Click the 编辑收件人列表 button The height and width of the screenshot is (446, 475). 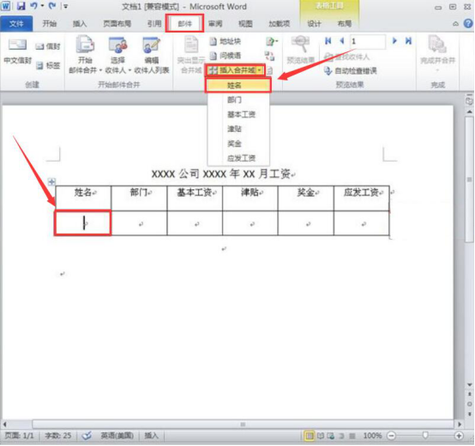[151, 55]
